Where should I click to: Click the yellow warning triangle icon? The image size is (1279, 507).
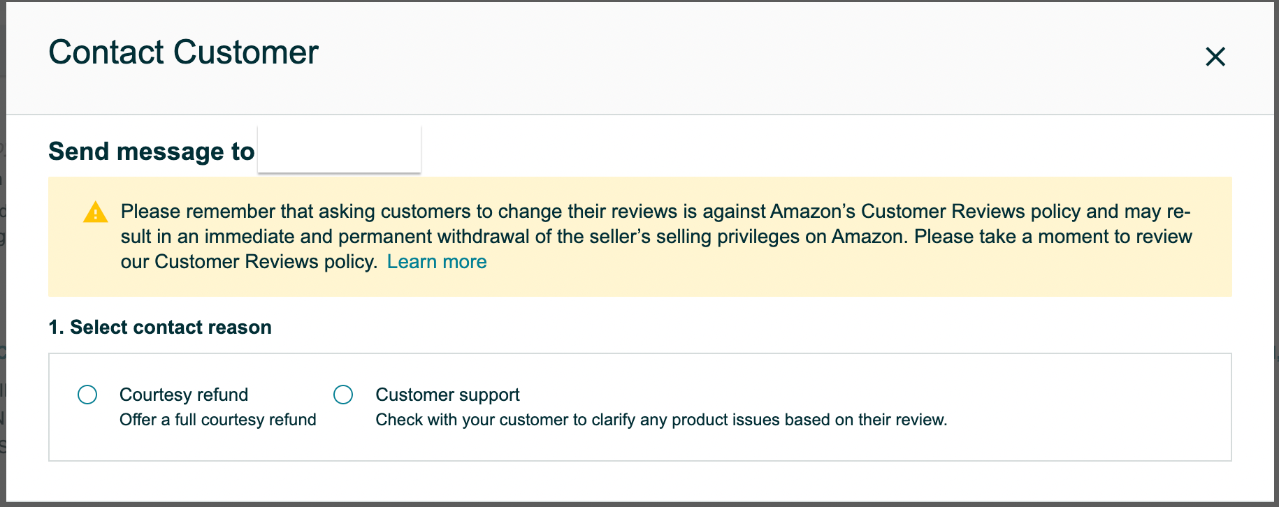[95, 212]
